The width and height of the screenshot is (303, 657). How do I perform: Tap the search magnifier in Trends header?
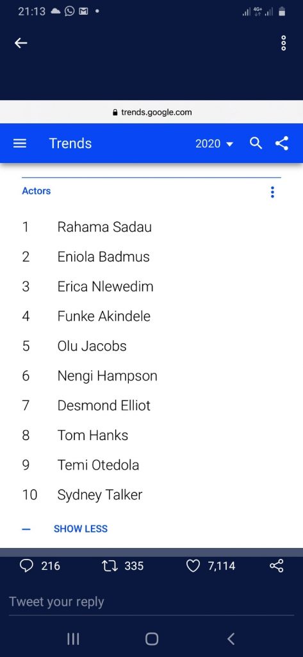click(x=256, y=143)
